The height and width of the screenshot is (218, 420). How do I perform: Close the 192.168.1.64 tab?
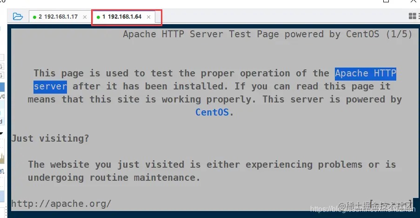click(149, 17)
